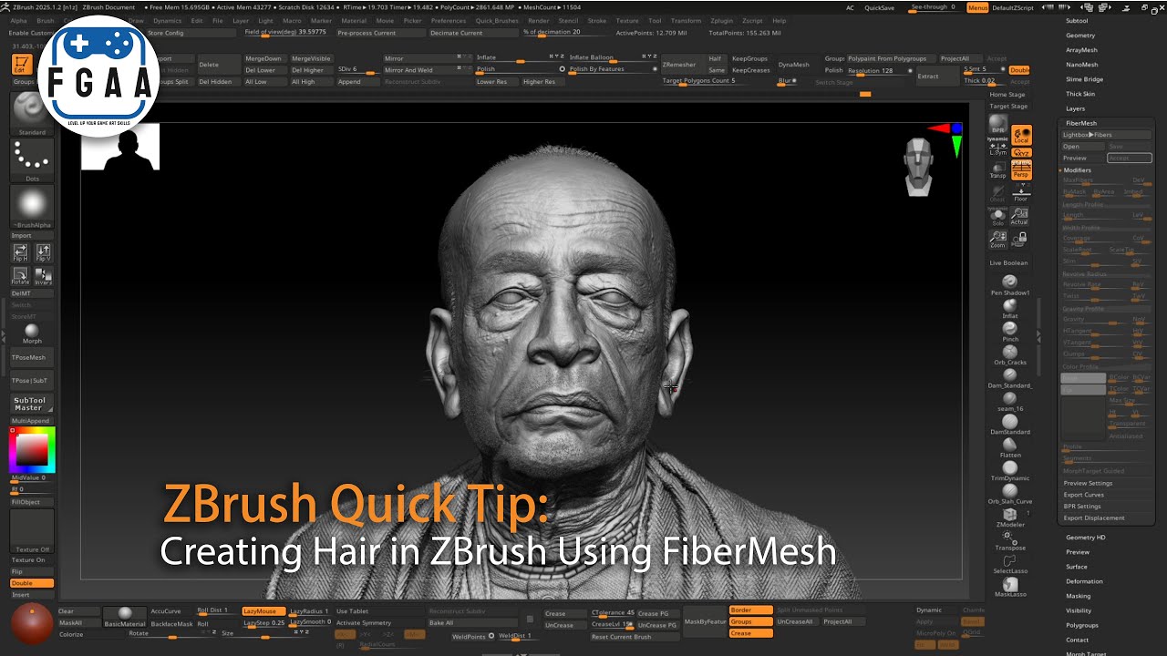The width and height of the screenshot is (1167, 656).
Task: Click the BasicMaterial sphere icon
Action: [124, 617]
